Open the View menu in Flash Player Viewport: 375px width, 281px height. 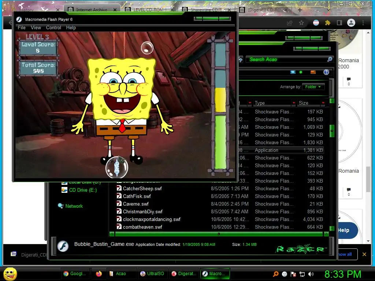[x=36, y=27]
